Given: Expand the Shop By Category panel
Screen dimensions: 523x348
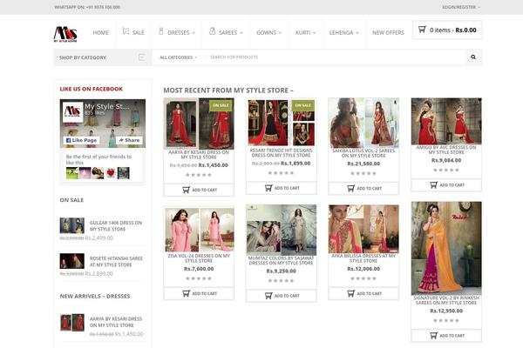Looking at the screenshot, I should [x=102, y=57].
